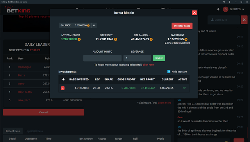
Task: Open Bazza's profile in the leaderboard
Action: (x=21, y=75)
